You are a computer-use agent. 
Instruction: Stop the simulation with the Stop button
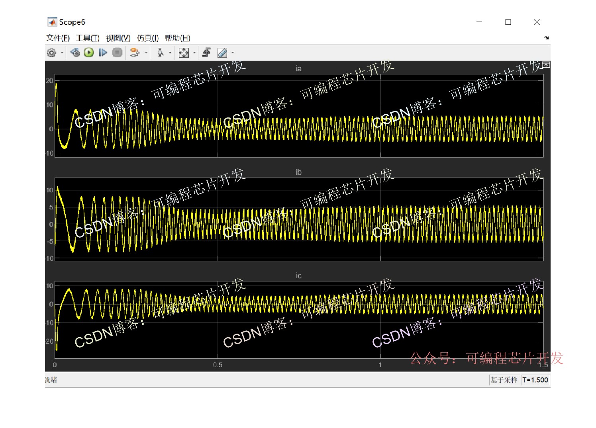coord(117,53)
